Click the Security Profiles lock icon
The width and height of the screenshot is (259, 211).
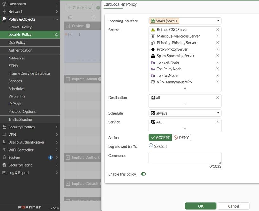[x=4, y=127]
